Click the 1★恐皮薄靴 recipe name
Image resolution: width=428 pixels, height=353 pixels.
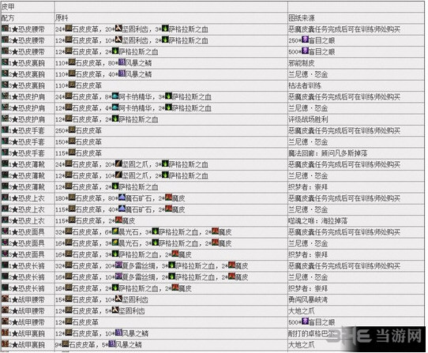point(27,164)
